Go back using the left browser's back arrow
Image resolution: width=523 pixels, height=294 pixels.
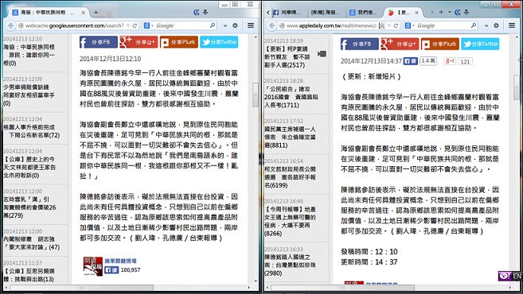click(10, 25)
